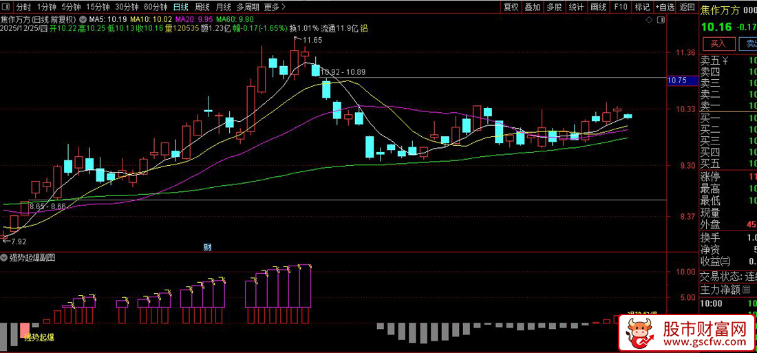Open the 叠加 overlay tool
757x353 pixels.
click(x=532, y=7)
